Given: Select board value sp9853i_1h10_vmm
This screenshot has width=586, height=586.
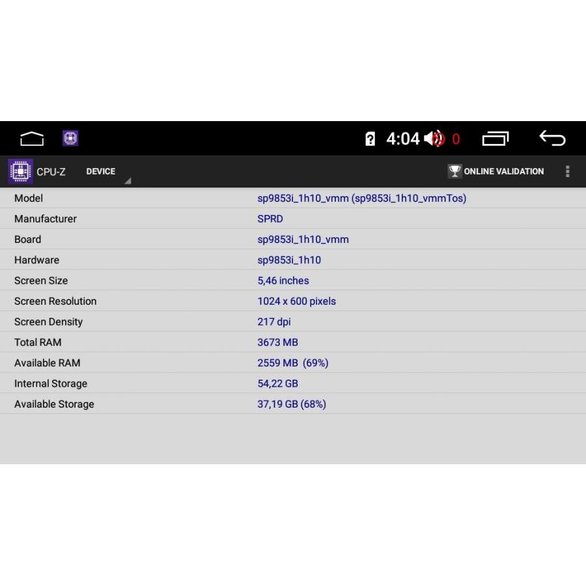Looking at the screenshot, I should point(303,239).
